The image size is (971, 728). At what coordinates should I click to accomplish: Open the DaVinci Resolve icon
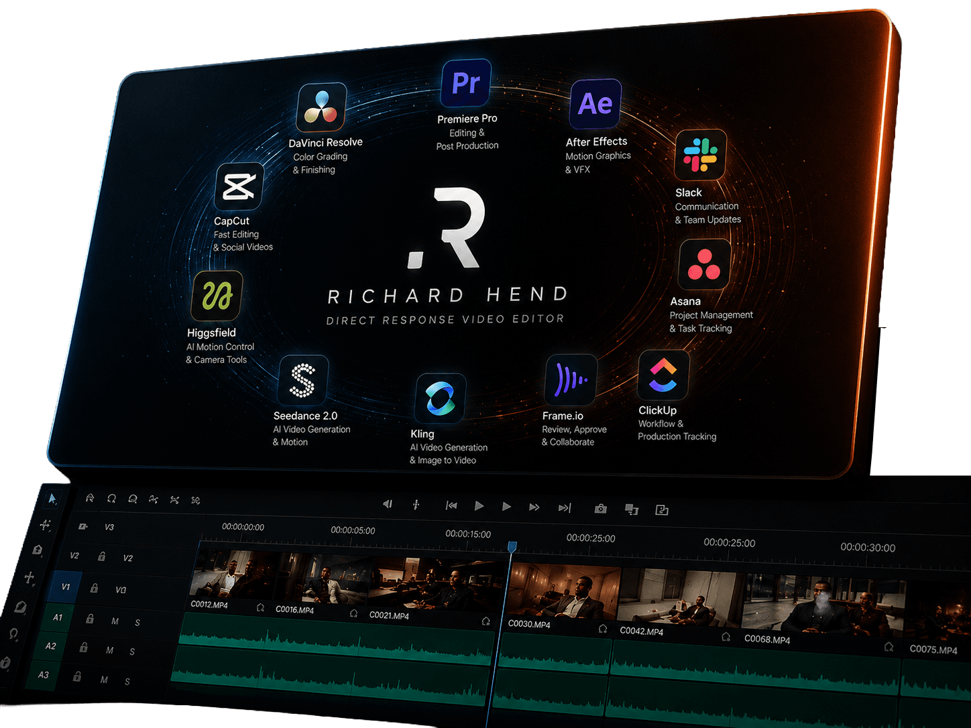coord(322,107)
